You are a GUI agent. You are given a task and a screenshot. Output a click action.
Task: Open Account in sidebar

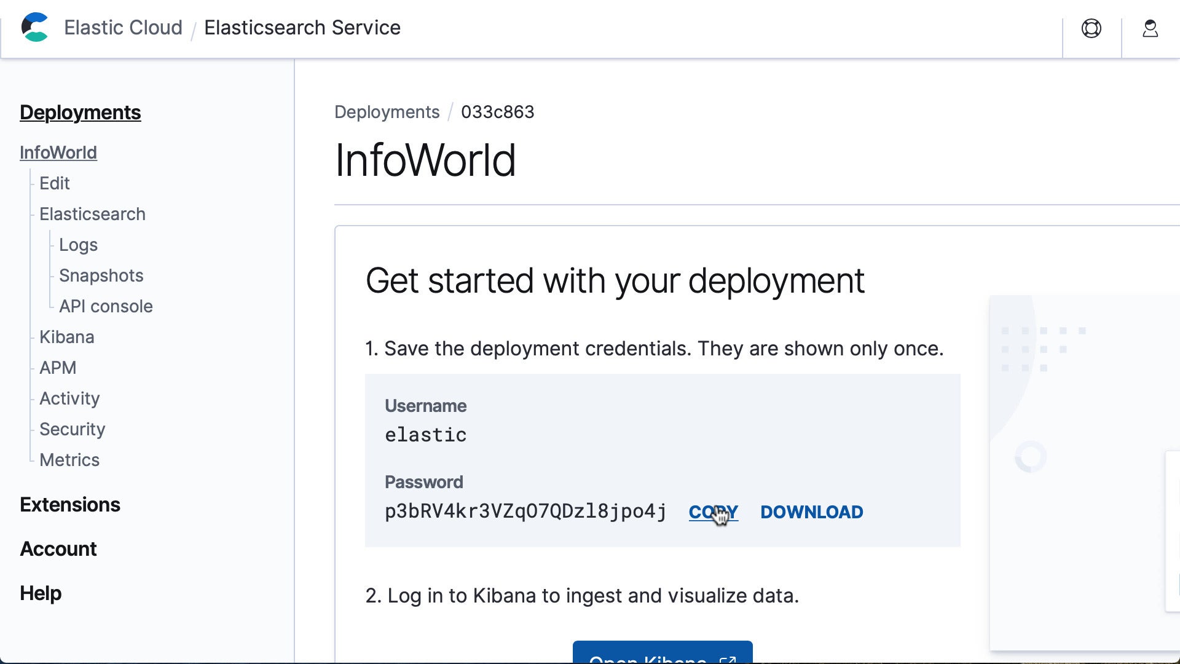coord(58,549)
